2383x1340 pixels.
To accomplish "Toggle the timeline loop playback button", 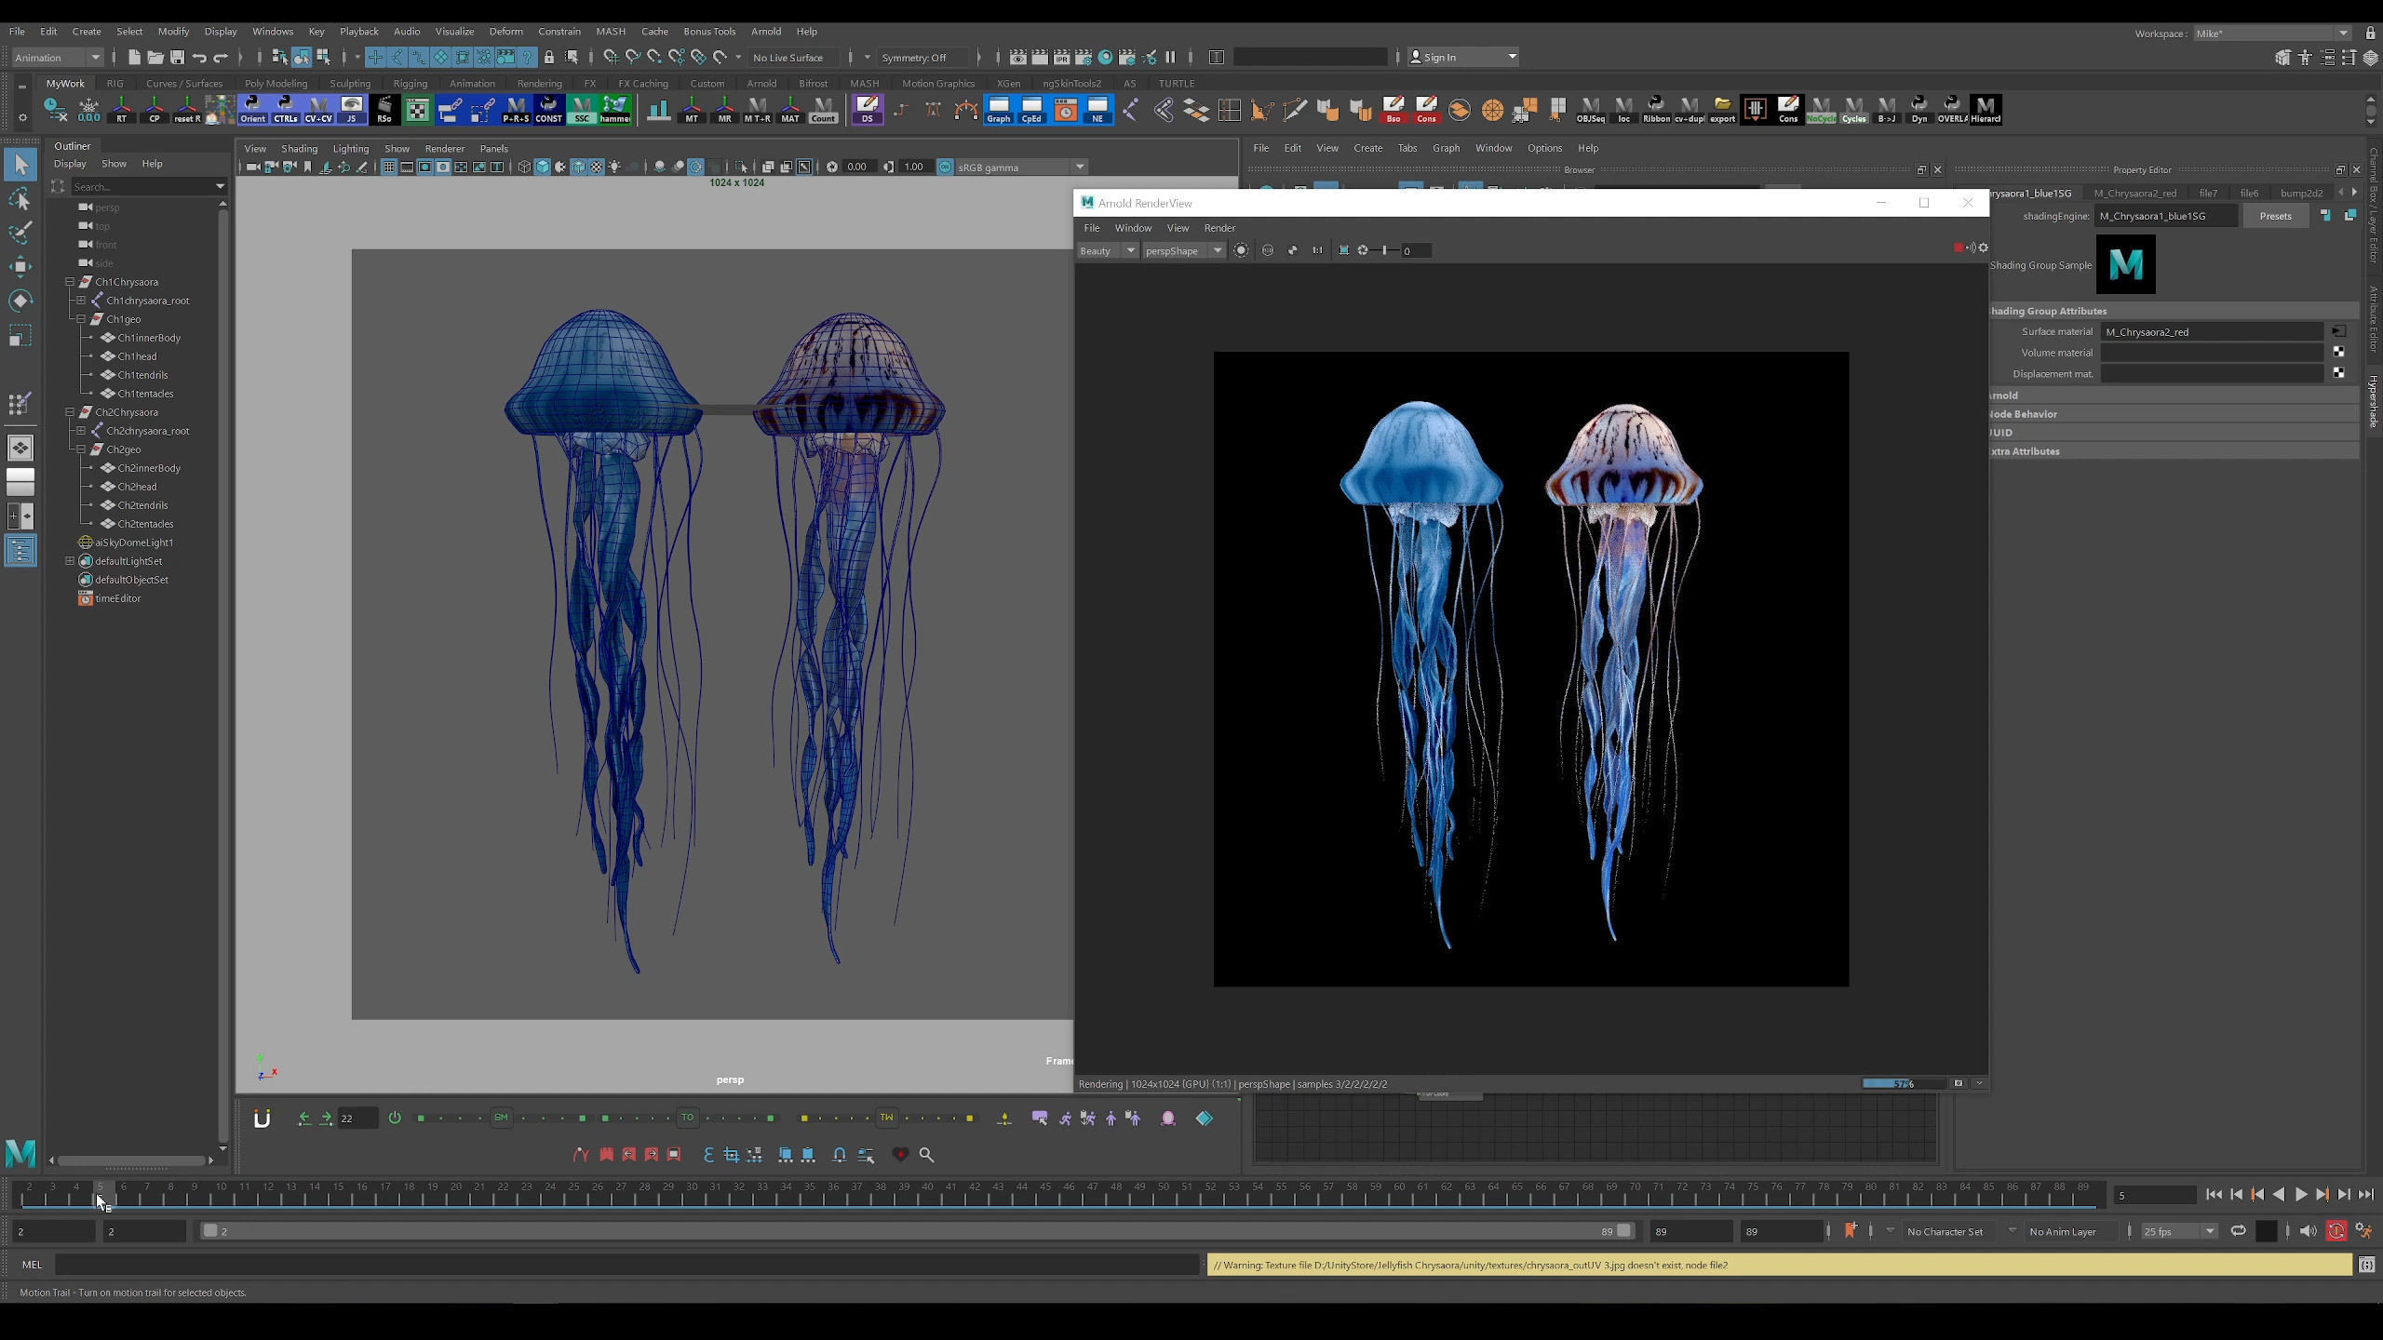I will click(2238, 1231).
